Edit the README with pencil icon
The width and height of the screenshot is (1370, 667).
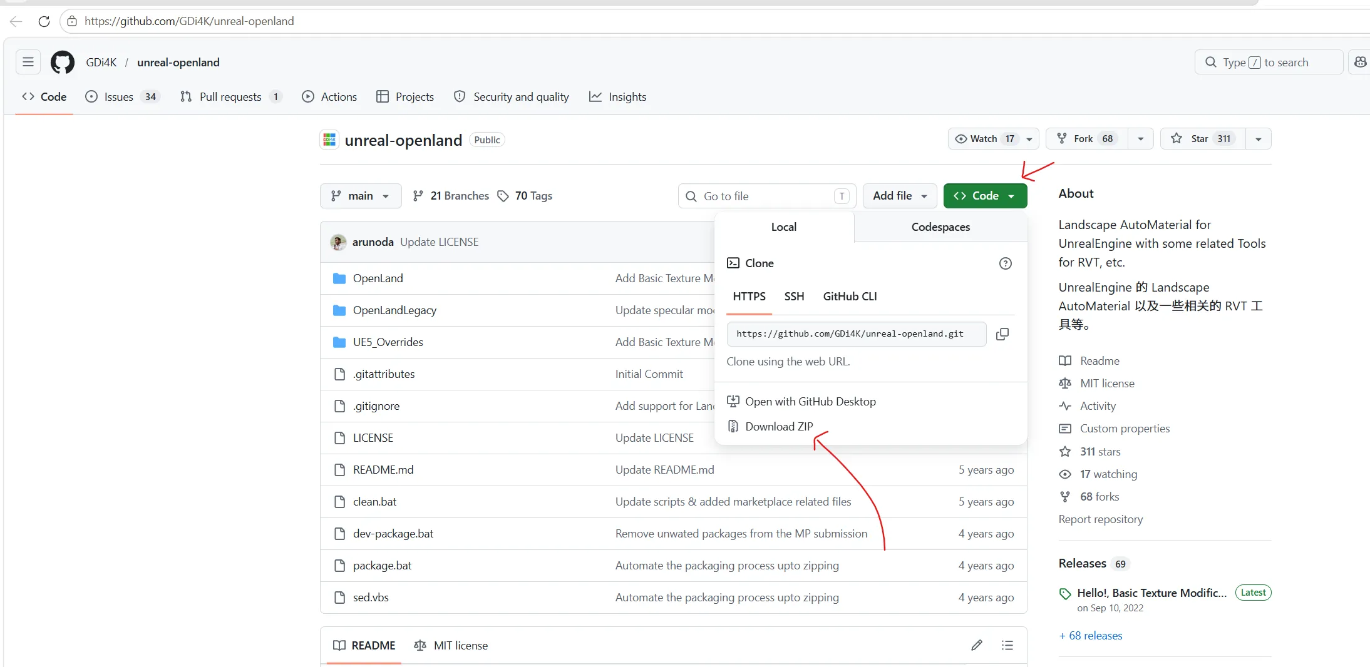coord(977,645)
